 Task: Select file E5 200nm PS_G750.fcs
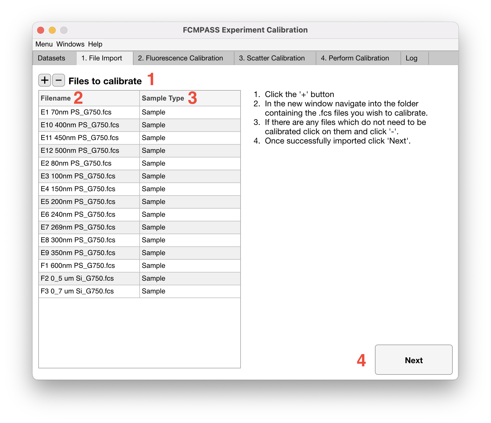click(x=89, y=202)
